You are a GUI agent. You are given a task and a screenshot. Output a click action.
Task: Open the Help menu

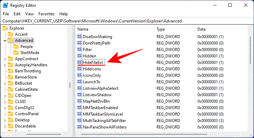click(63, 14)
